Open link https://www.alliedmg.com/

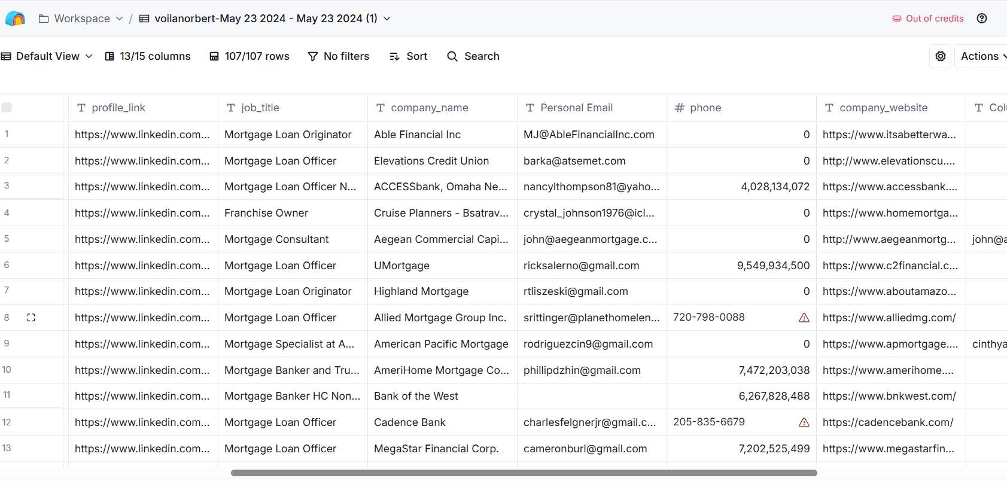[x=889, y=318]
